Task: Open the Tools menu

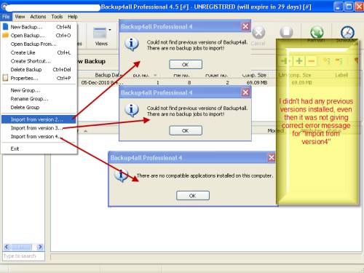Action: pyautogui.click(x=57, y=17)
